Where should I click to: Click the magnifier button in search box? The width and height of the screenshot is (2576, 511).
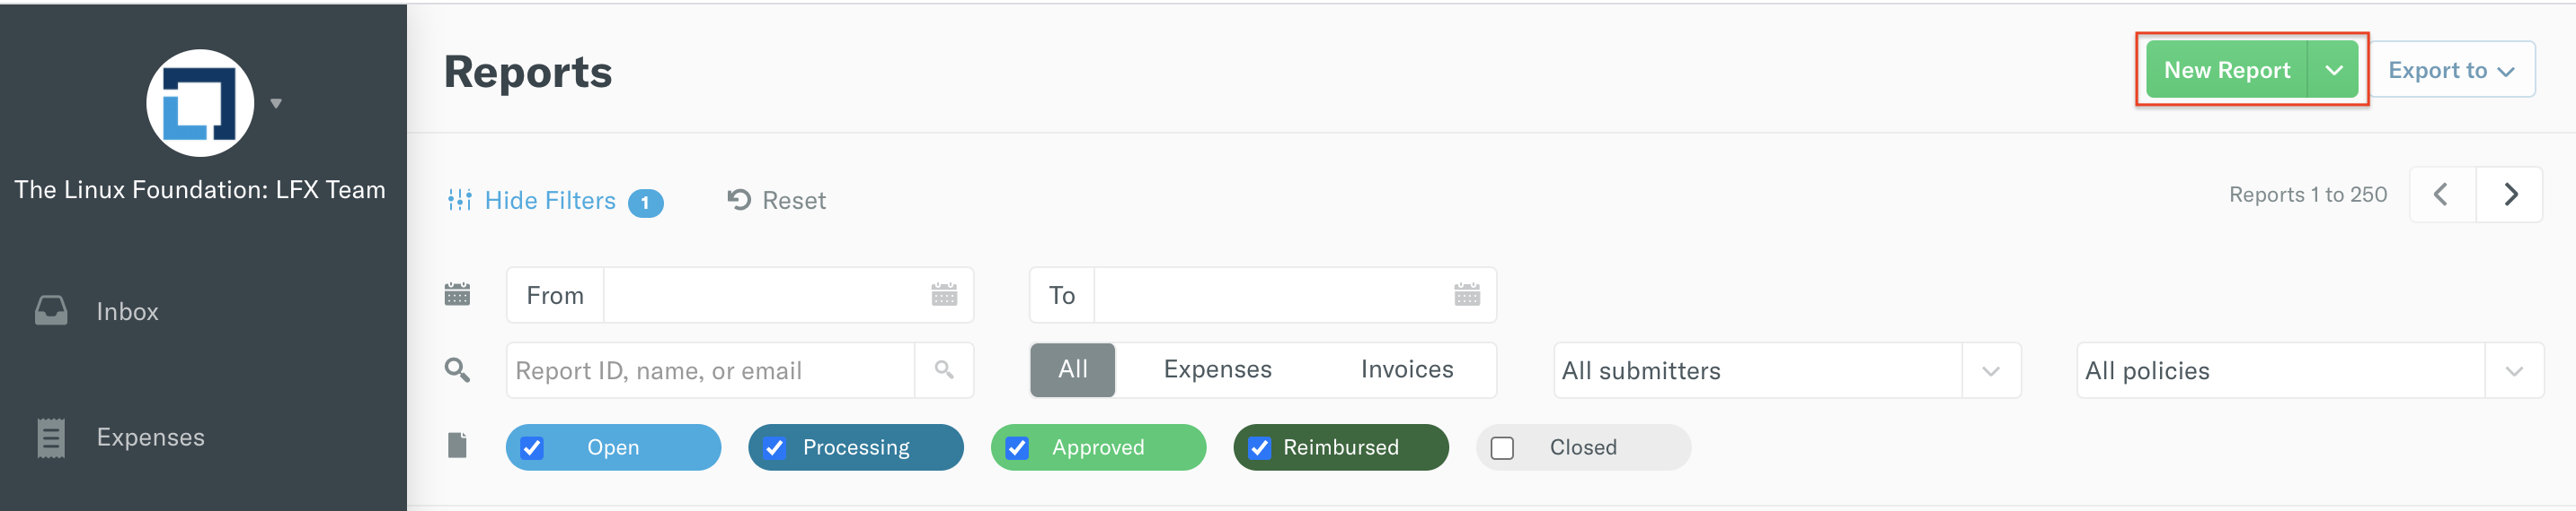(x=943, y=370)
